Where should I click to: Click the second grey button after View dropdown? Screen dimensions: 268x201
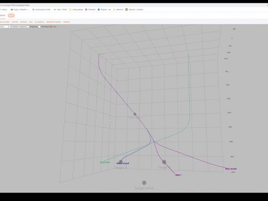click(23, 27)
